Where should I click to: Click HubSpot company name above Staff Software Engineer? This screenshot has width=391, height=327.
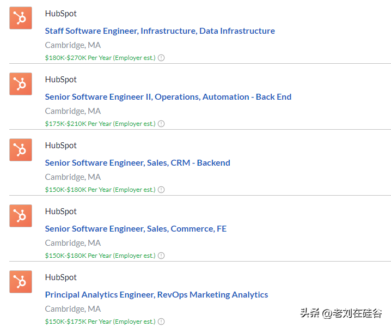[60, 13]
